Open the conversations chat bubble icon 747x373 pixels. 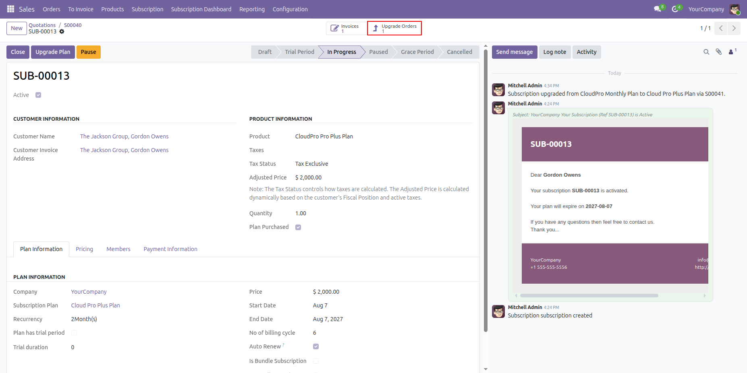[x=658, y=9]
